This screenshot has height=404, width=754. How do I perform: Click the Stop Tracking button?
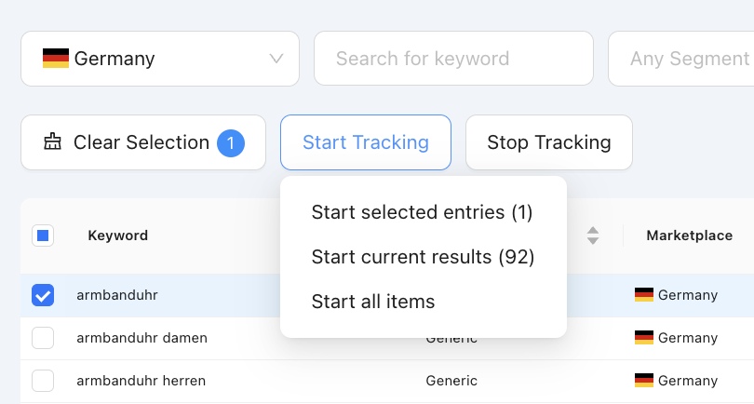[x=549, y=142]
